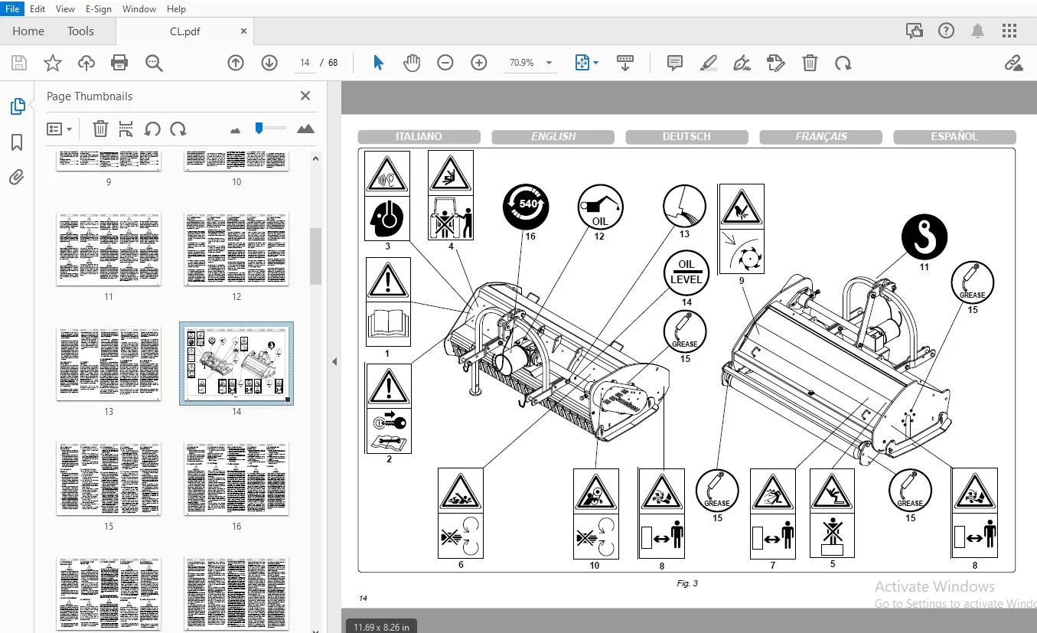
Task: Go to the next page with down arrow
Action: pyautogui.click(x=269, y=63)
